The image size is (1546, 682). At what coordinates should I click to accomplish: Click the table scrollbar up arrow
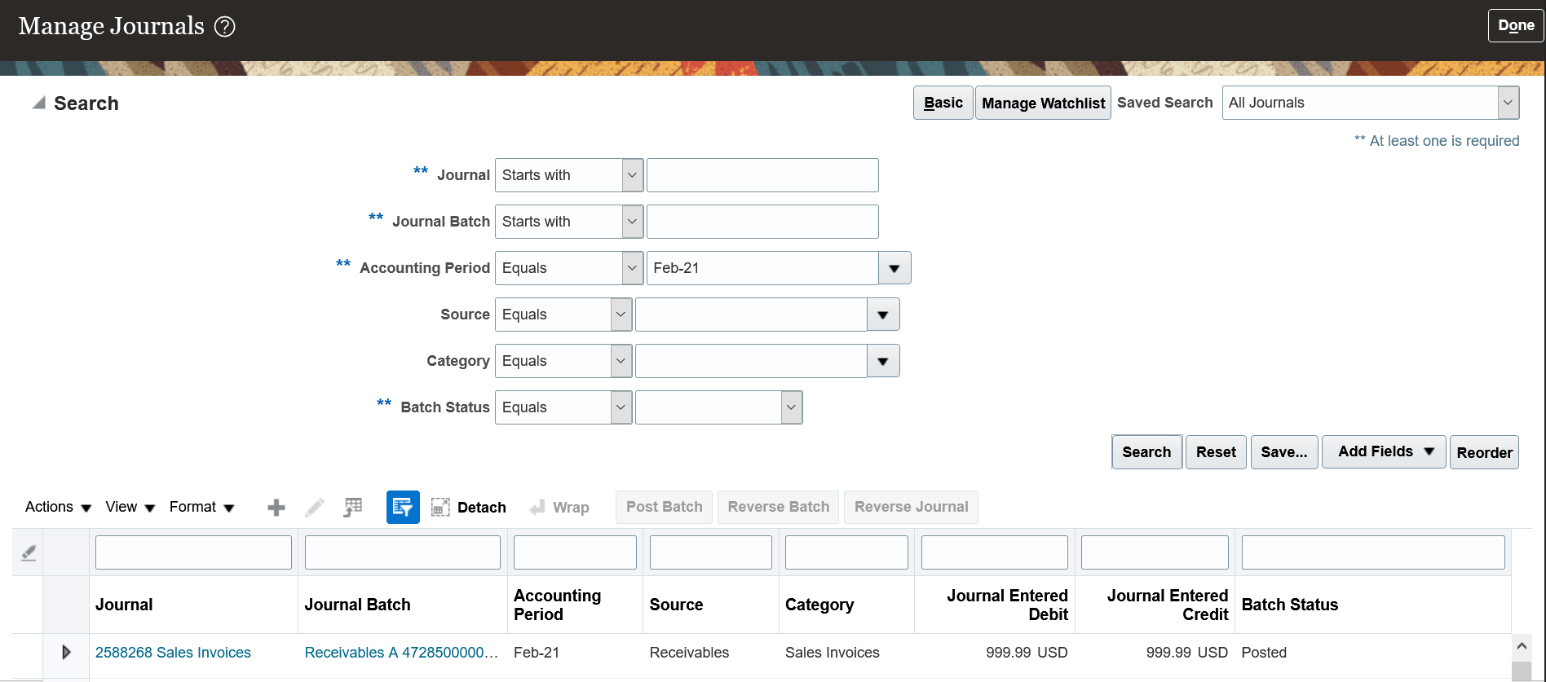(x=1522, y=646)
